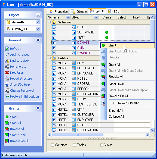Choose Expand All in the context menu
157x159 pixels.
128,111
